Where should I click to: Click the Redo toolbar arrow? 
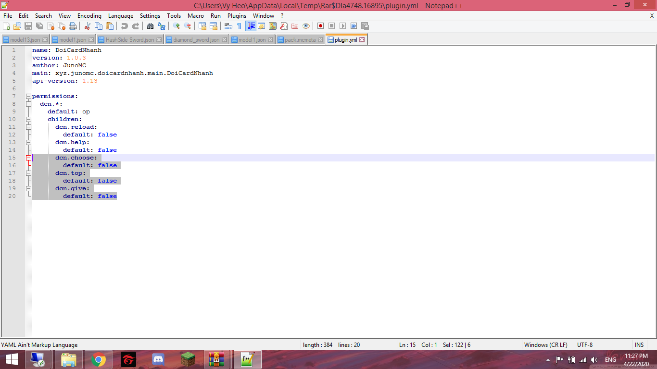click(136, 26)
